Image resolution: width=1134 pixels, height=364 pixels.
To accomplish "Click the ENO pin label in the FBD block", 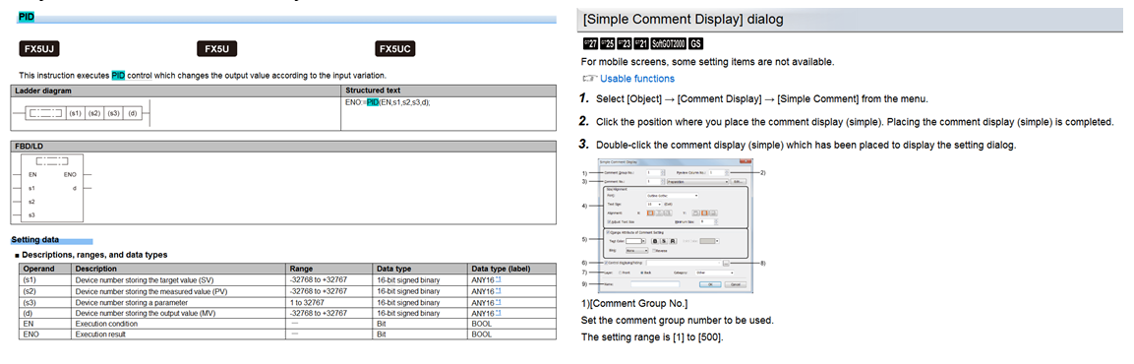I will (70, 174).
